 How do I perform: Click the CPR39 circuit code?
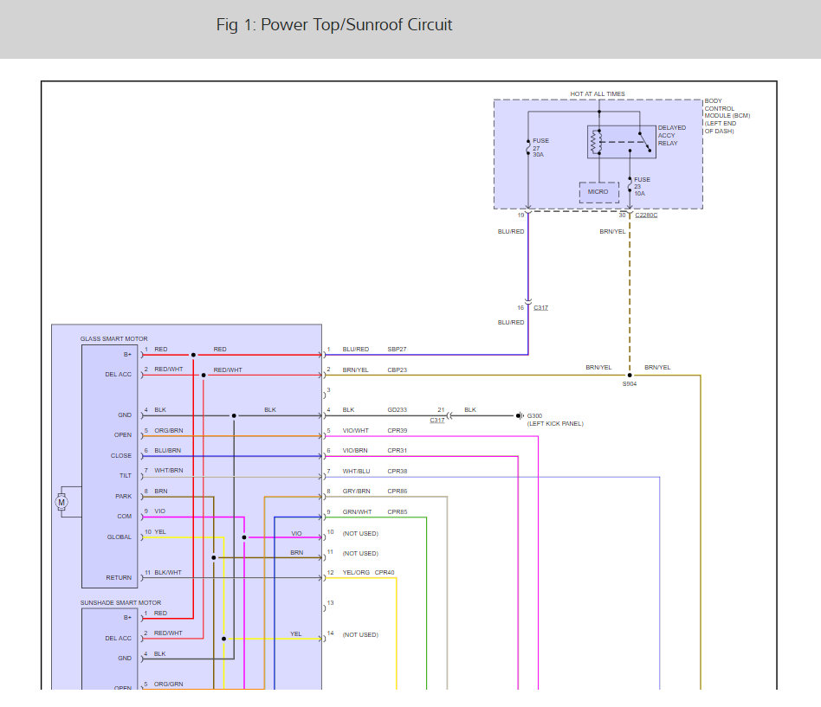[397, 431]
